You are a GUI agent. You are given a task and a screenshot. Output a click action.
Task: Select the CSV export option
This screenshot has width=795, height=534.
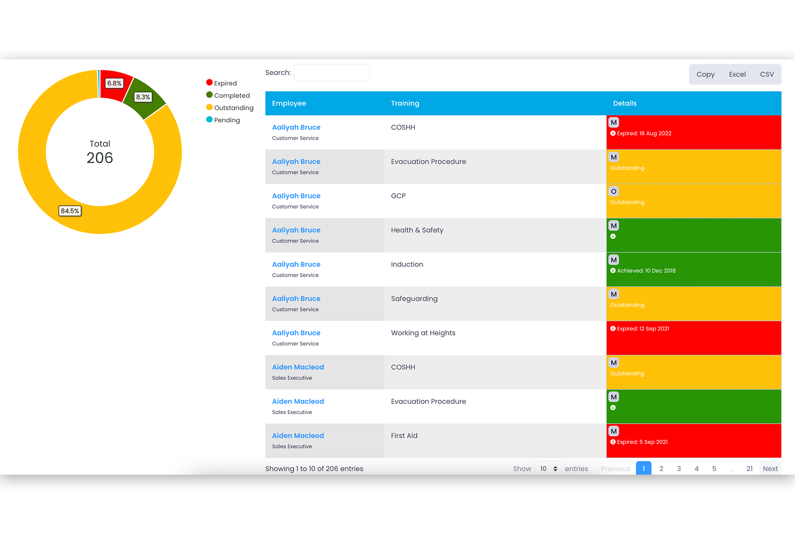click(767, 74)
